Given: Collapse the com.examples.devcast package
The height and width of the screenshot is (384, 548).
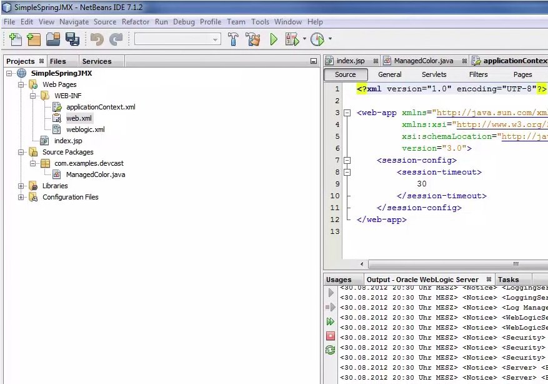Looking at the screenshot, I should click(x=32, y=163).
